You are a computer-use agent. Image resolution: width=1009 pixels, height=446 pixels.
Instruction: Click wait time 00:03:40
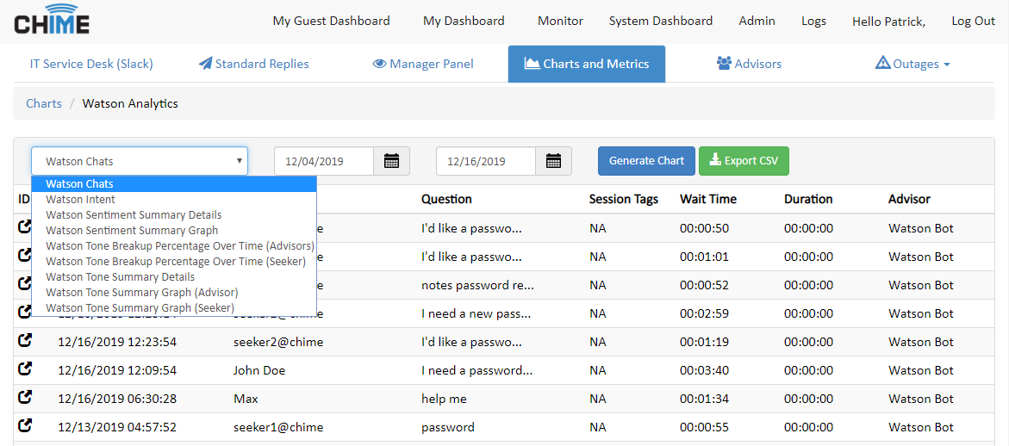704,371
